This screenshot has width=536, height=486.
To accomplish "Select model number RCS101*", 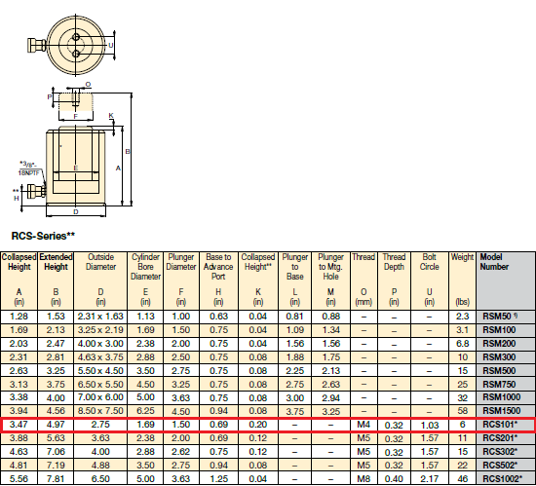I will [x=500, y=425].
